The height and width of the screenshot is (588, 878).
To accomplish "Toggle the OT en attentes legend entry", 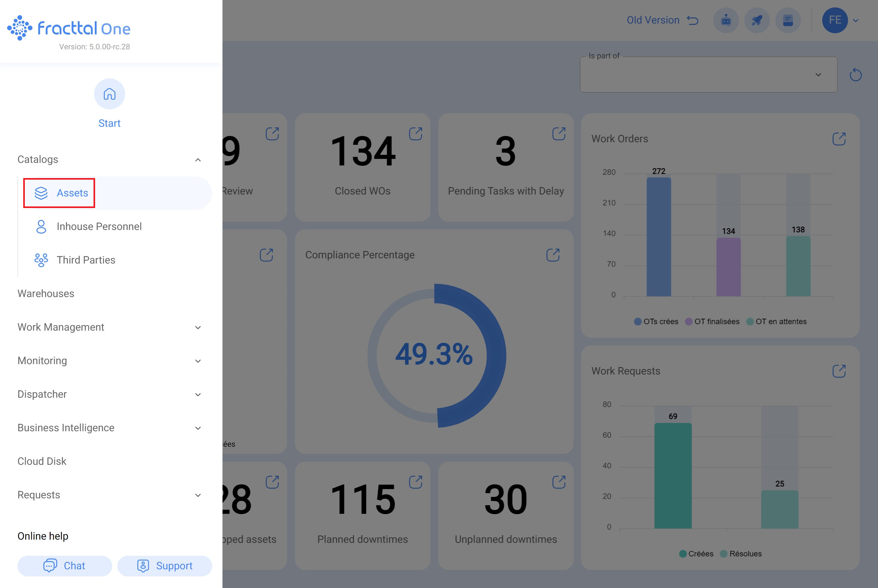I will (776, 321).
